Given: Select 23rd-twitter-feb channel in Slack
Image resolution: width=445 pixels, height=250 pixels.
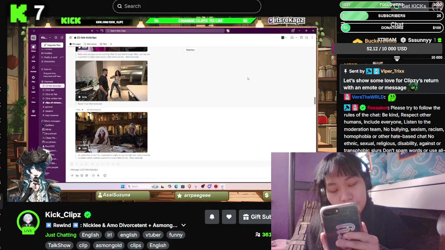Looking at the screenshot, I should point(52,98).
